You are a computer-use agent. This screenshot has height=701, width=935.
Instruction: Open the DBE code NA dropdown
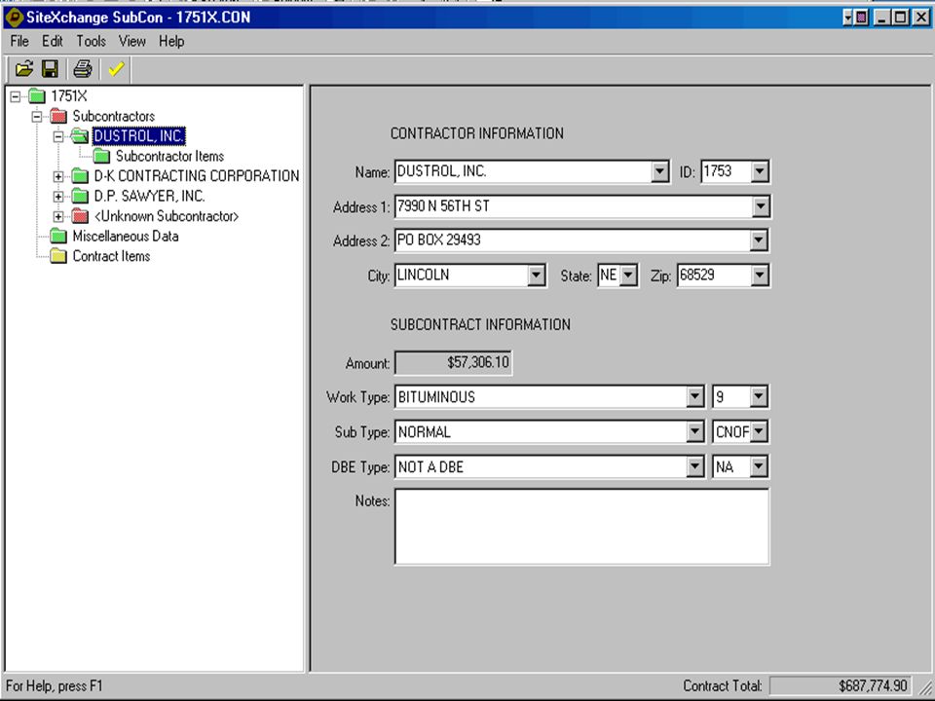coord(759,466)
